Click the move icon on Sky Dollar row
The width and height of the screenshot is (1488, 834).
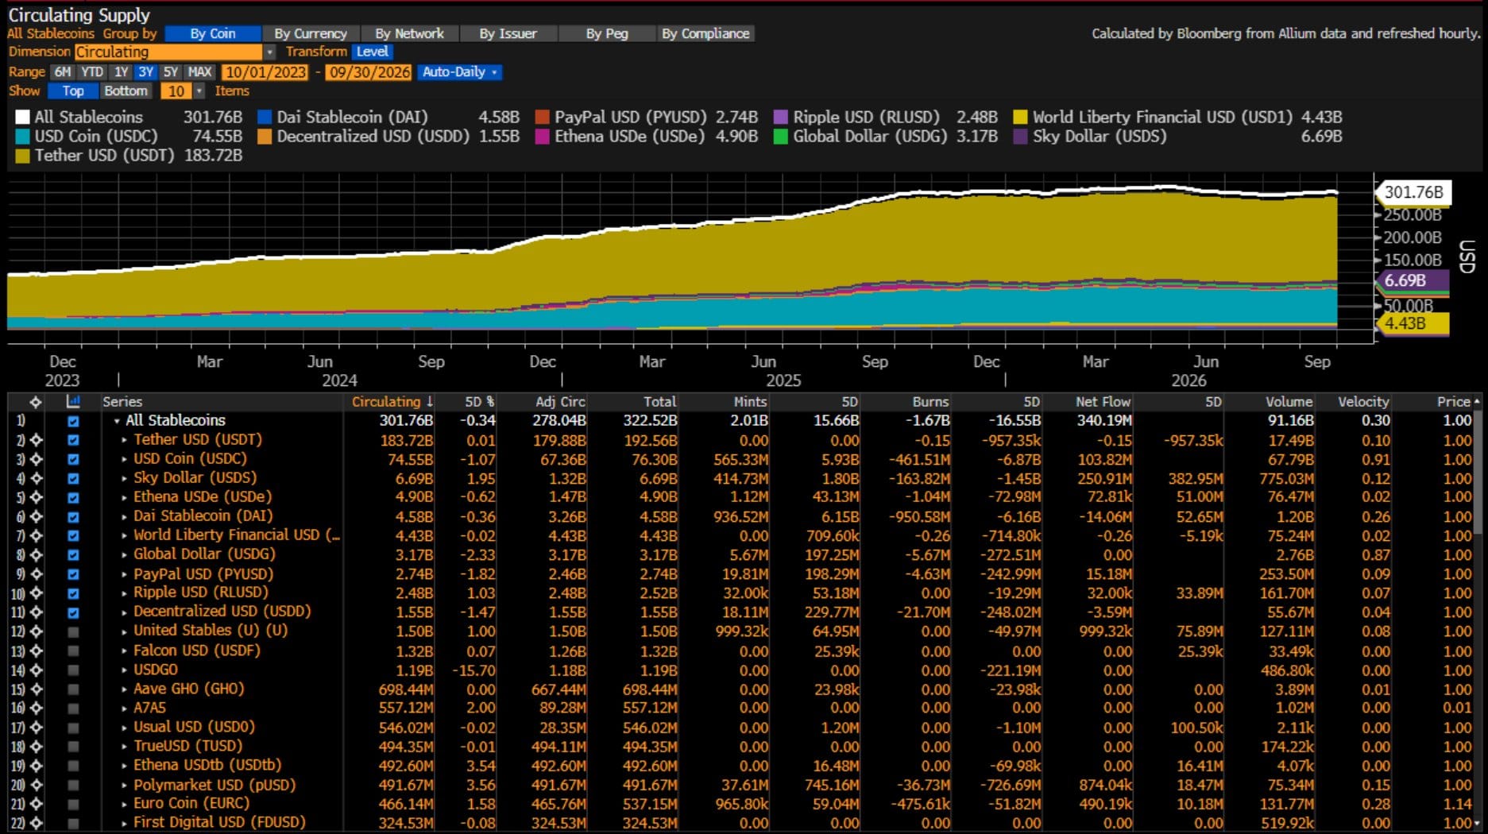[x=37, y=478]
